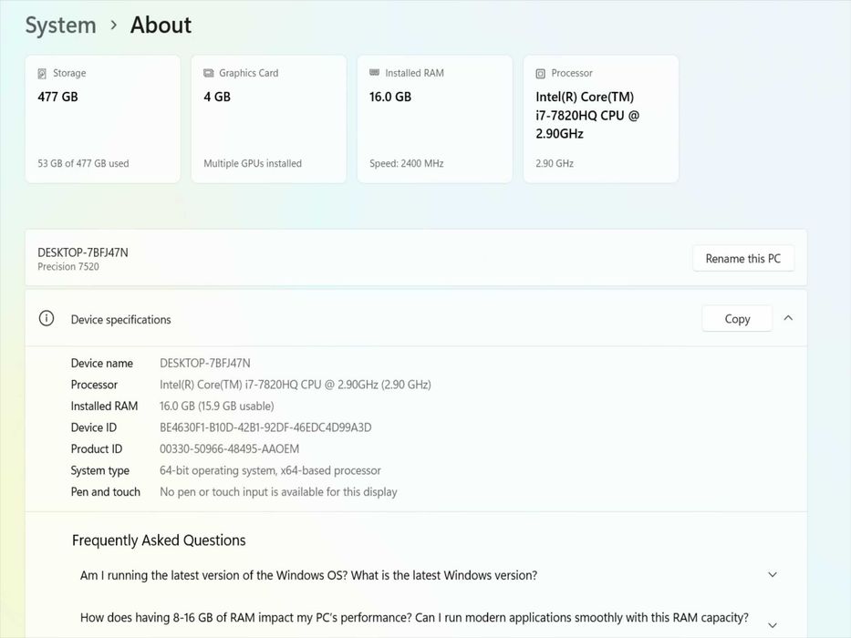Click the 'System type' label
This screenshot has width=851, height=638.
pos(99,470)
